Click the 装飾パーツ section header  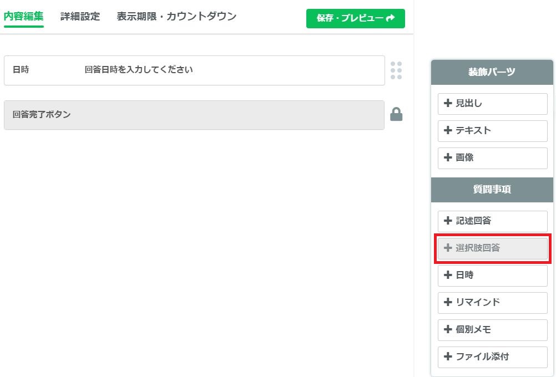pos(492,72)
